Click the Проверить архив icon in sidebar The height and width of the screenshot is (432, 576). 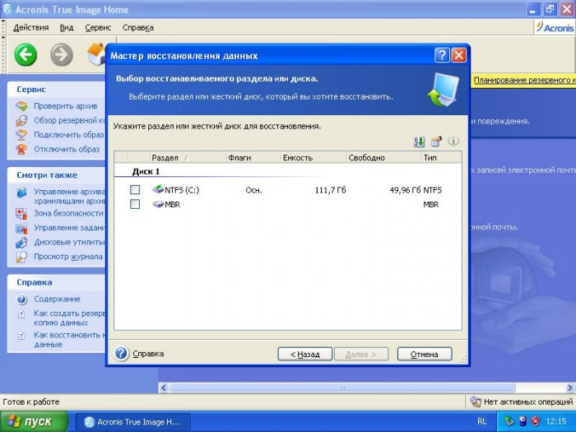coord(21,106)
